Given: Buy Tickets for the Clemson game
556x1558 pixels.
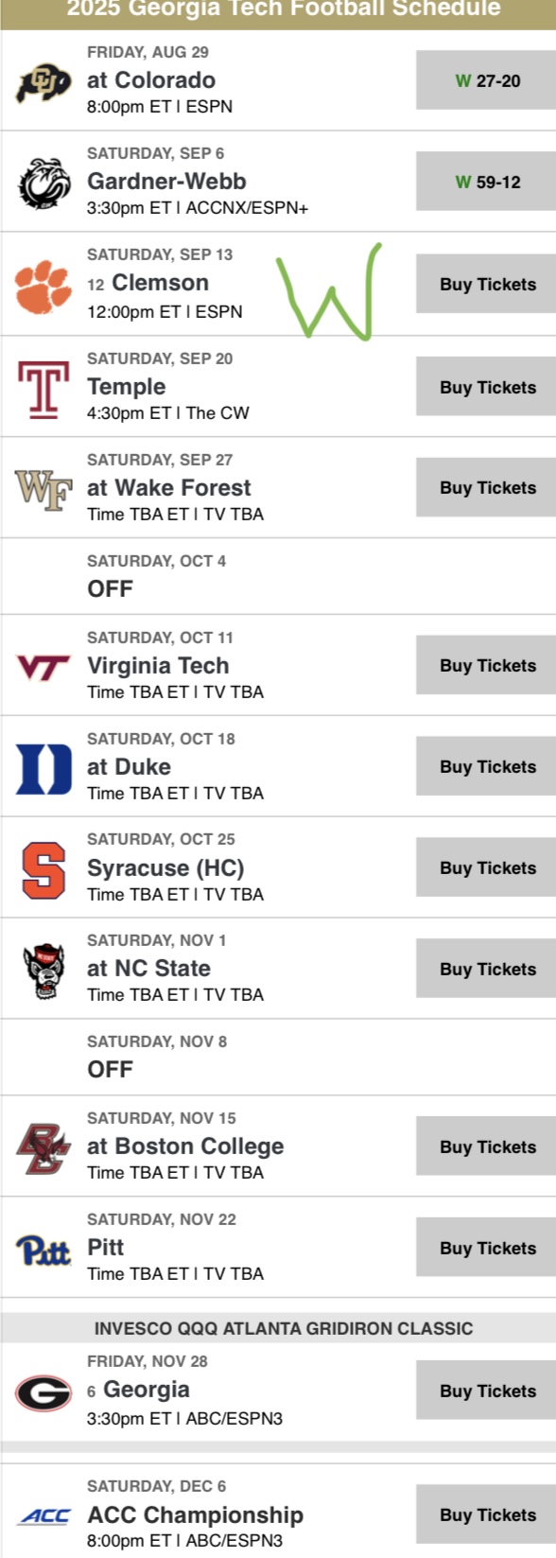Looking at the screenshot, I should [x=486, y=284].
